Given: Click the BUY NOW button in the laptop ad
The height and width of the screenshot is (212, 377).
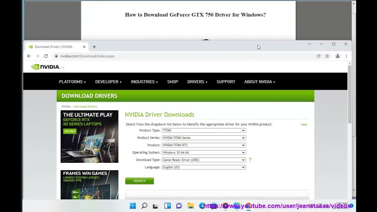Looking at the screenshot, I should (70, 131).
